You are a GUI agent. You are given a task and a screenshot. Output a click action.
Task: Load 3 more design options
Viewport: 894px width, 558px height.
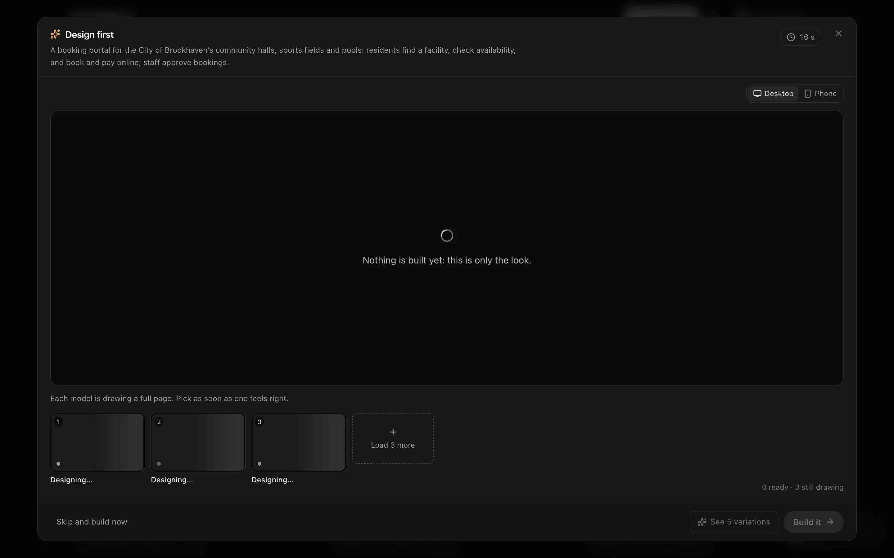pyautogui.click(x=393, y=438)
